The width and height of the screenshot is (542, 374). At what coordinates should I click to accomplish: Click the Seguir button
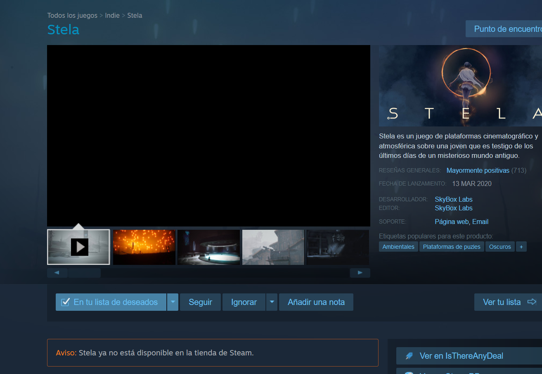coord(200,302)
